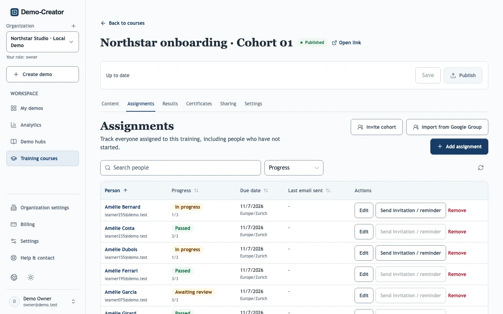Click the Invite cohort button
The width and height of the screenshot is (503, 314).
coord(377,127)
